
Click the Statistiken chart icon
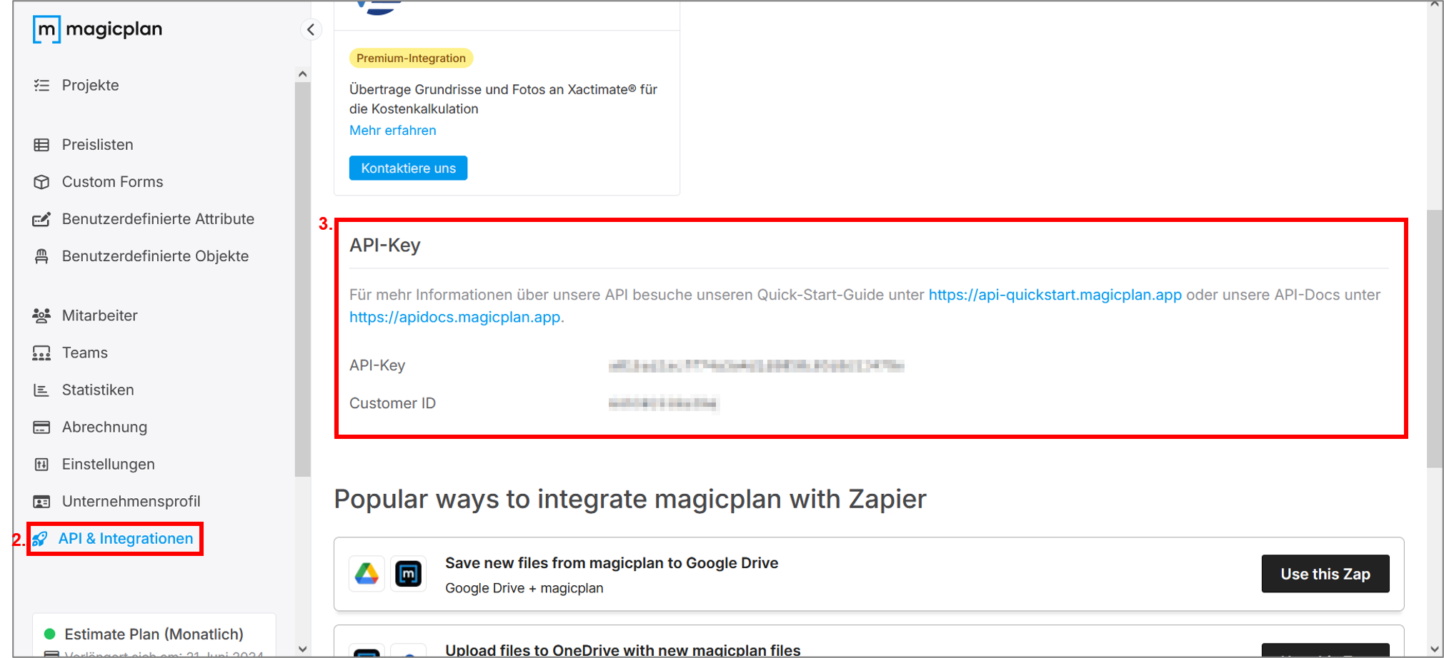(x=41, y=390)
